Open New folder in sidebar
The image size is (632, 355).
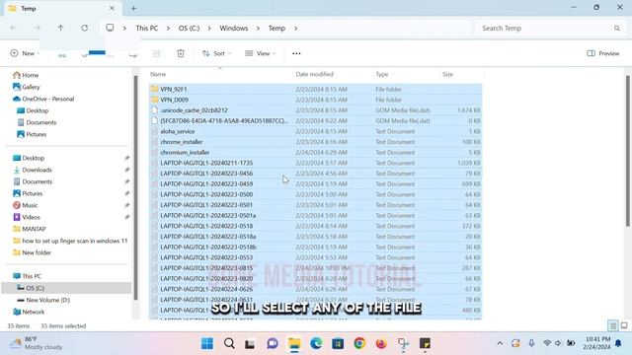32,252
